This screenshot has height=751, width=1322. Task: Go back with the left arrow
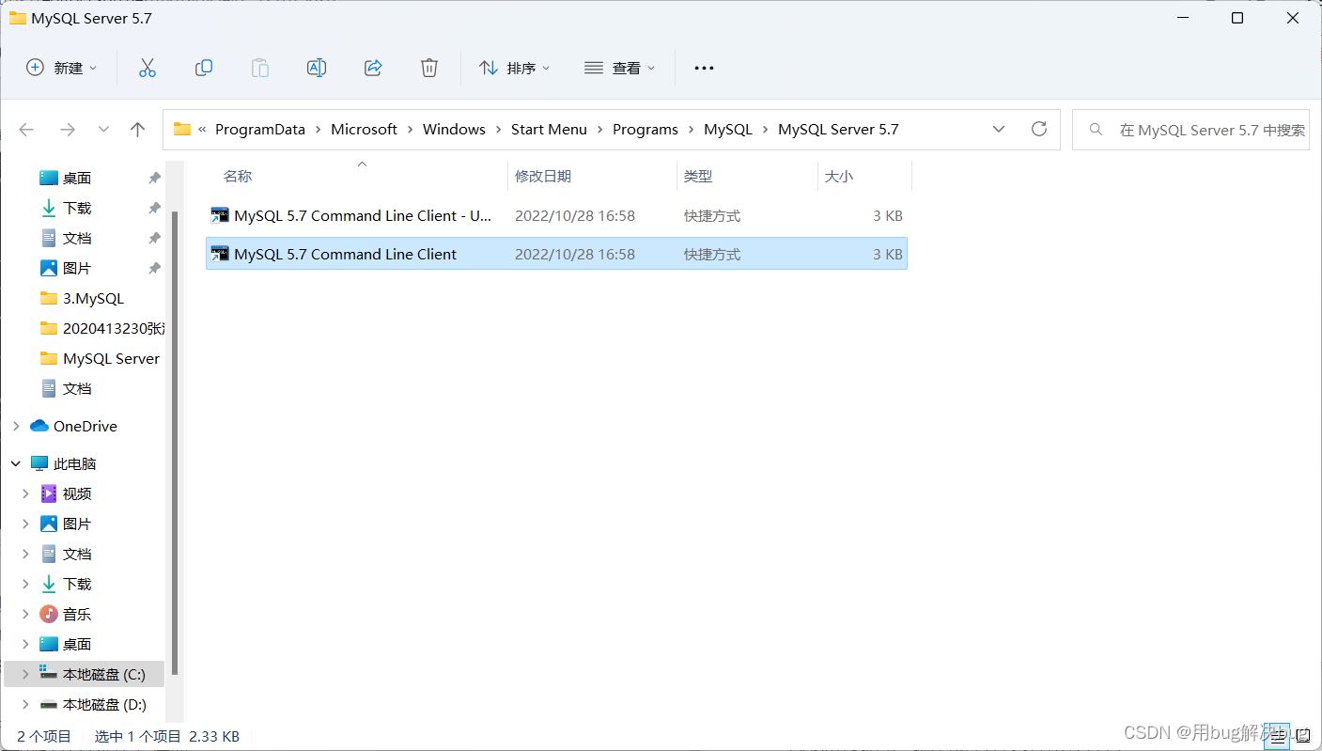pos(26,130)
